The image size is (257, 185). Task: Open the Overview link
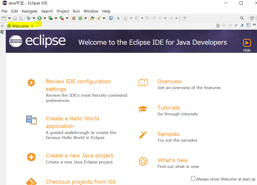pyautogui.click(x=169, y=81)
